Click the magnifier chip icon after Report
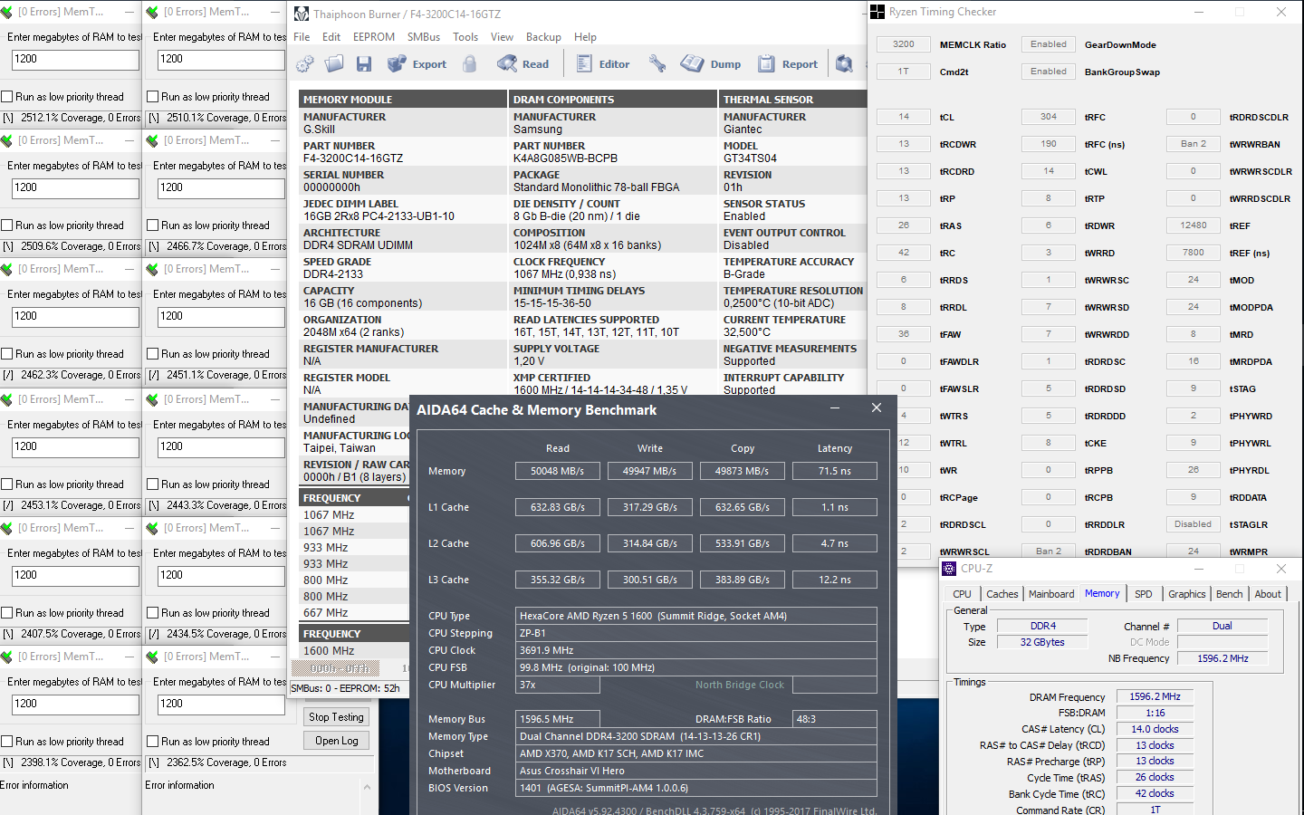 coord(844,63)
